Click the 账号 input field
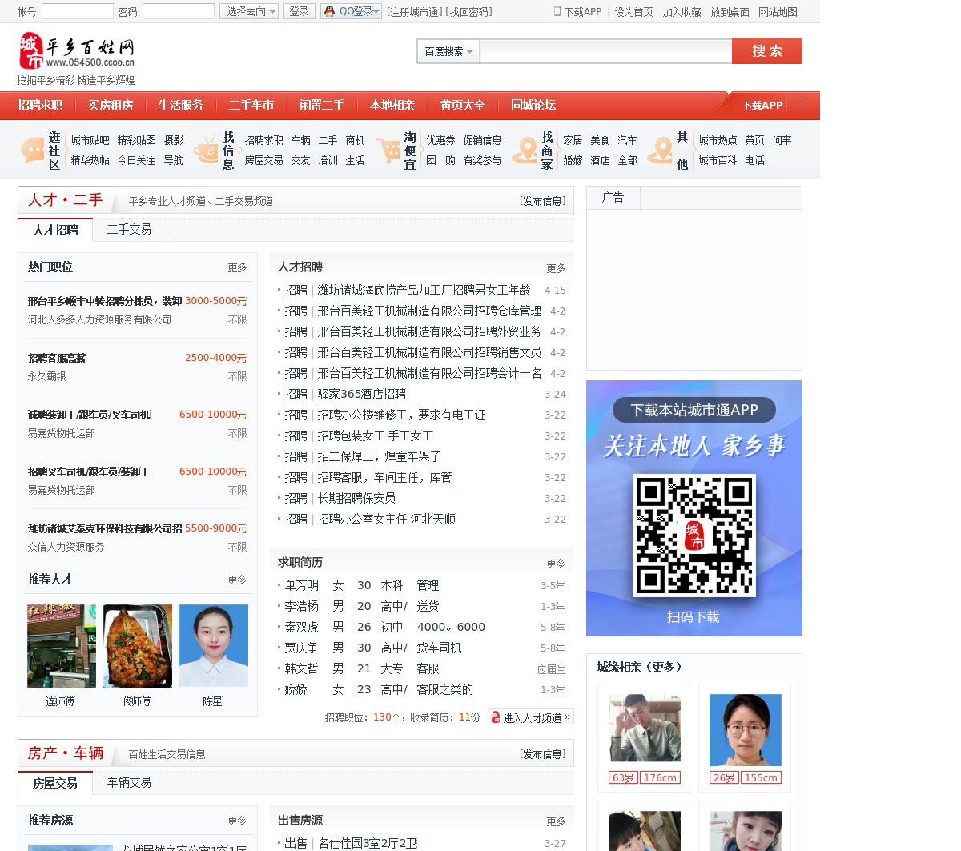 point(78,11)
